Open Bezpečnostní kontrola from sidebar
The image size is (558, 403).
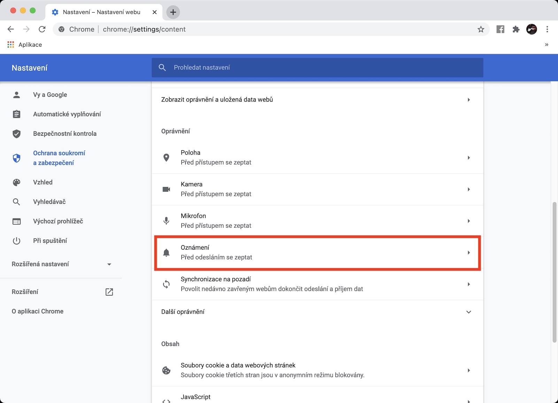64,134
